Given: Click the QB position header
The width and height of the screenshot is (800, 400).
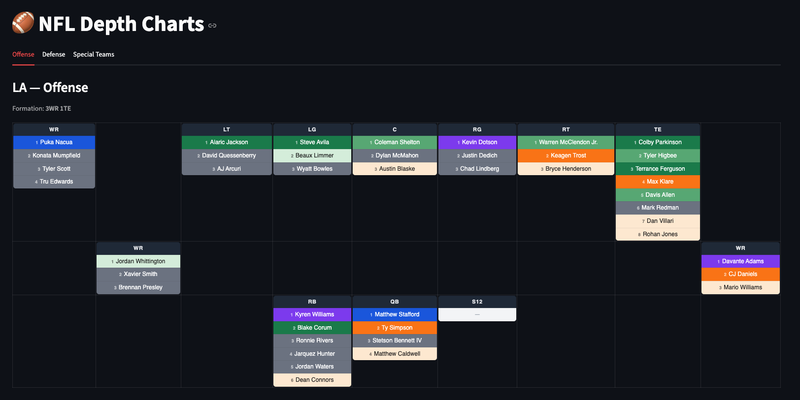Looking at the screenshot, I should point(395,302).
